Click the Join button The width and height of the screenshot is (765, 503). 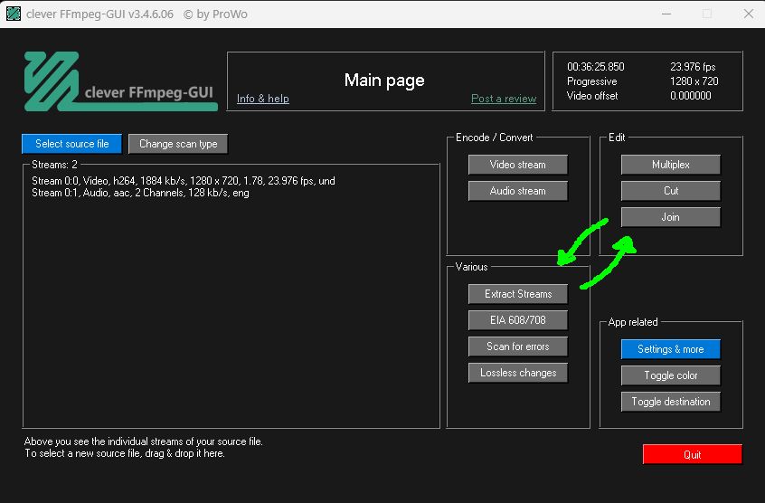pos(670,217)
